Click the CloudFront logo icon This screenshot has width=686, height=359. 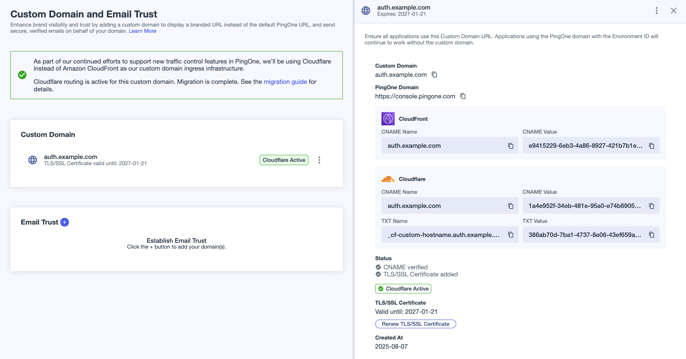tap(388, 119)
